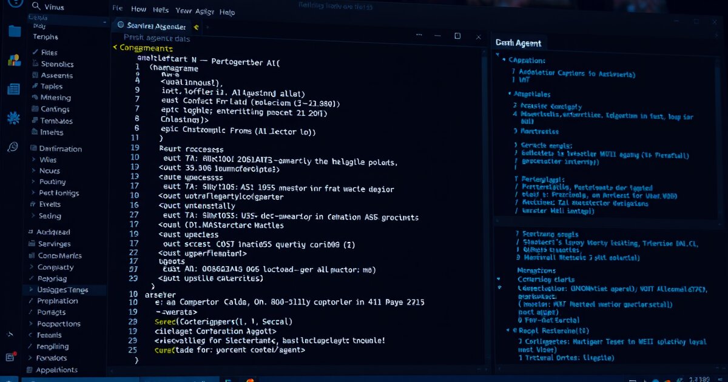
Task: Open the Halp menu
Action: (227, 11)
